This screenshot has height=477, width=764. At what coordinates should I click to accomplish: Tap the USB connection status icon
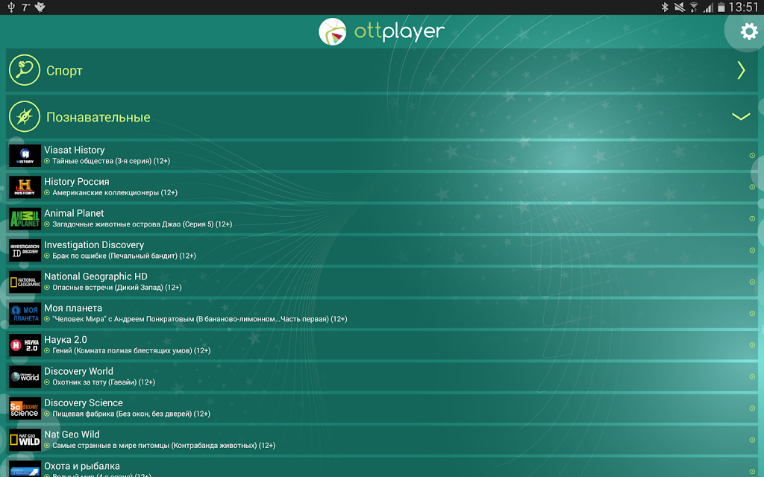coord(11,7)
